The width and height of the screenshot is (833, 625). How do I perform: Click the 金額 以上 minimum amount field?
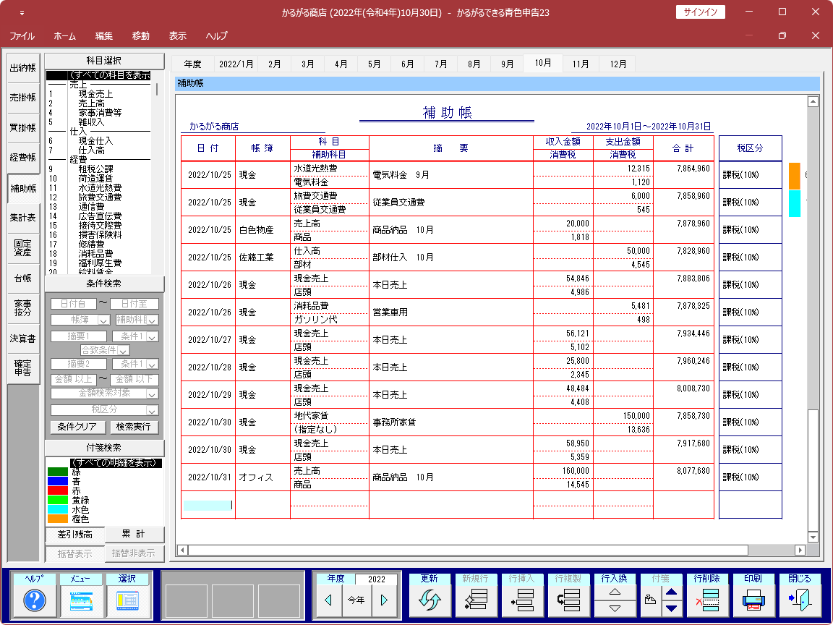pos(73,380)
